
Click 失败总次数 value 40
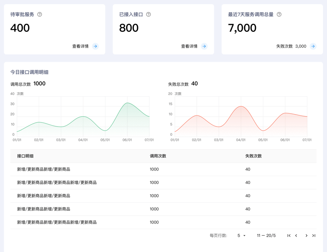click(195, 84)
